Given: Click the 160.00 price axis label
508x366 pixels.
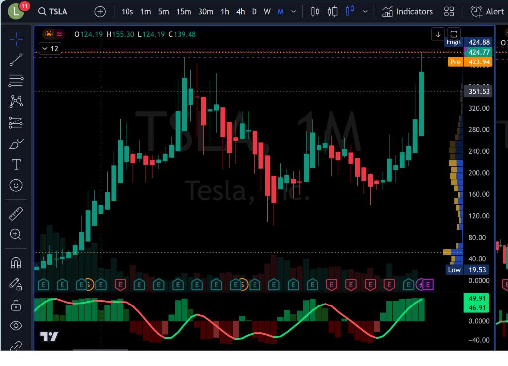Looking at the screenshot, I should [x=479, y=194].
